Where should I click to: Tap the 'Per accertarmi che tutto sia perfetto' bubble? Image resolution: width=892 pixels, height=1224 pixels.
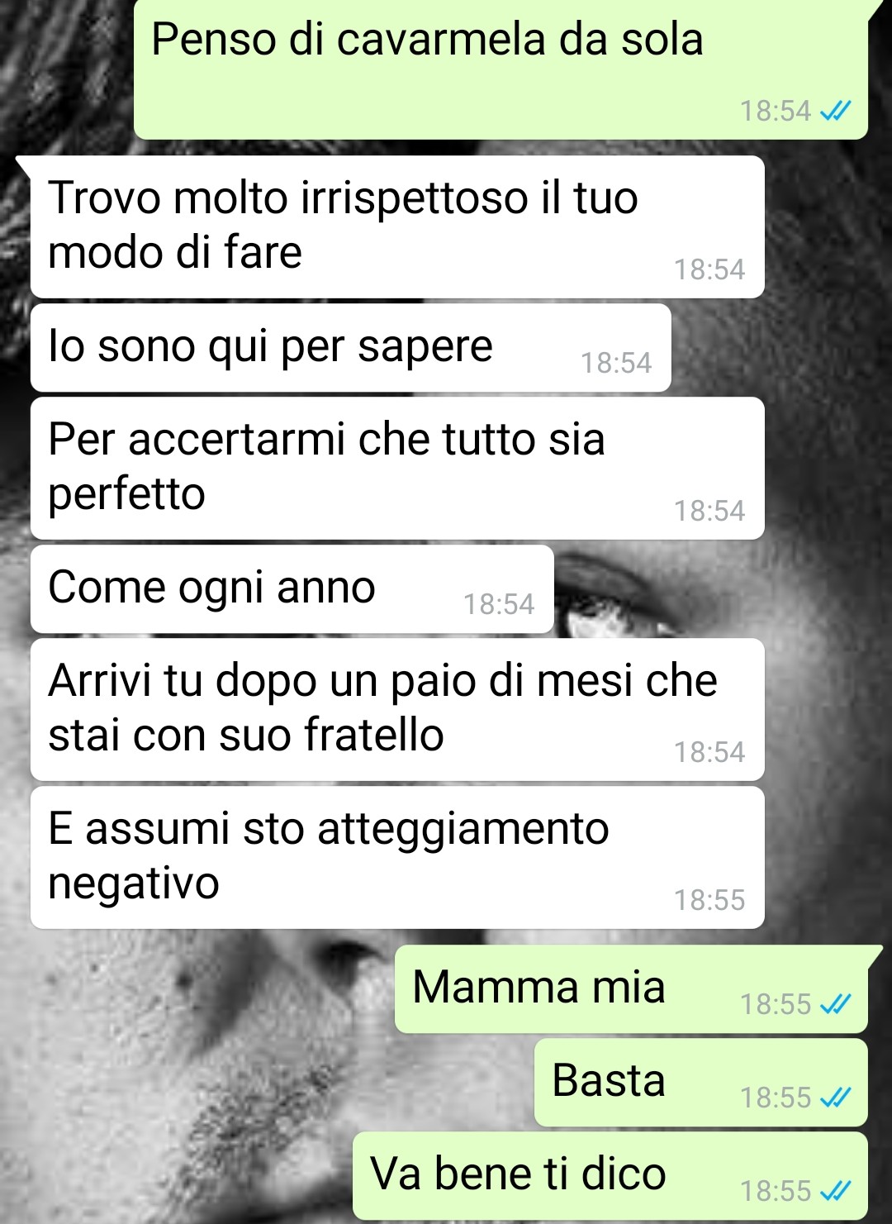[397, 468]
